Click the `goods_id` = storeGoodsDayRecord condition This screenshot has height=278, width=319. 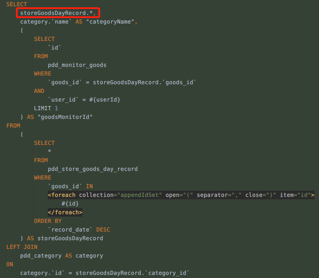122,82
